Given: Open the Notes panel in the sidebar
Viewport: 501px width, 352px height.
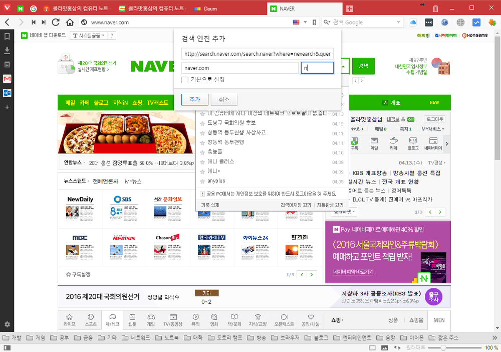Looking at the screenshot, I should click(x=7, y=65).
